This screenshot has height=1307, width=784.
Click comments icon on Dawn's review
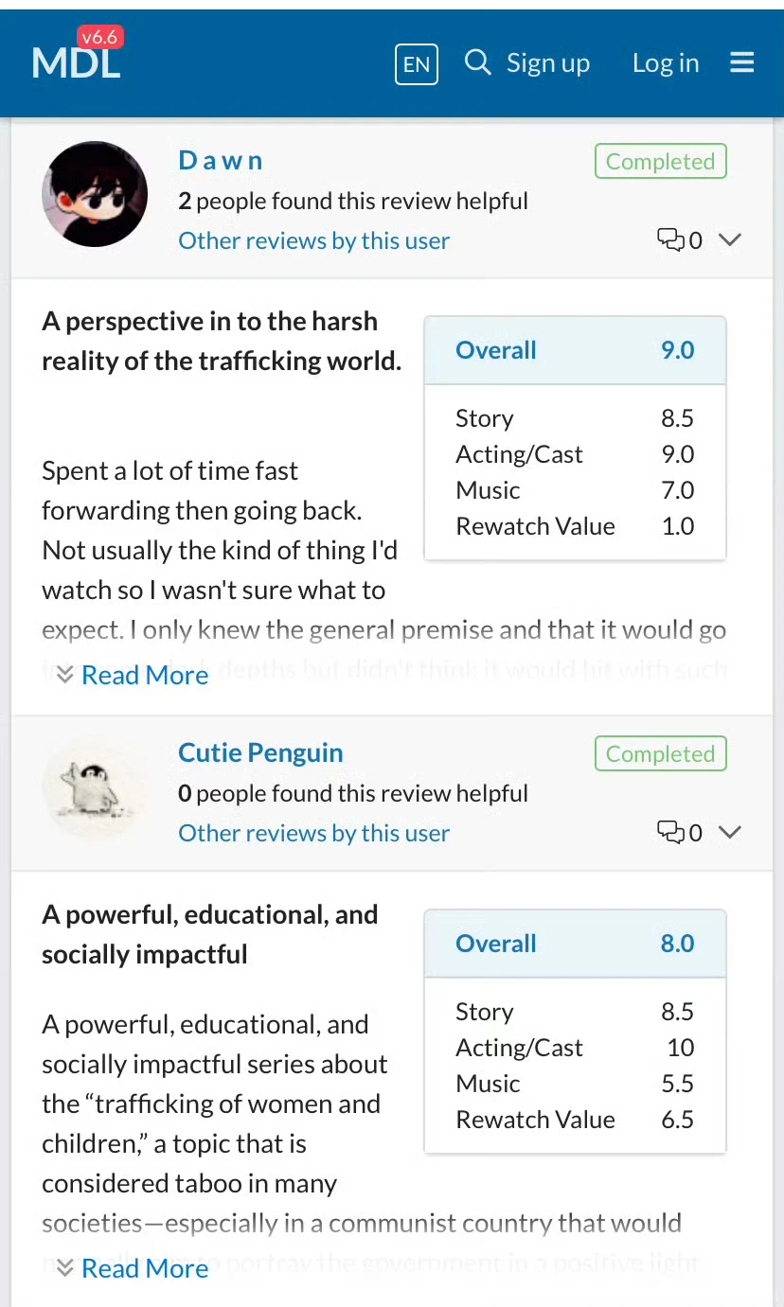click(x=670, y=240)
